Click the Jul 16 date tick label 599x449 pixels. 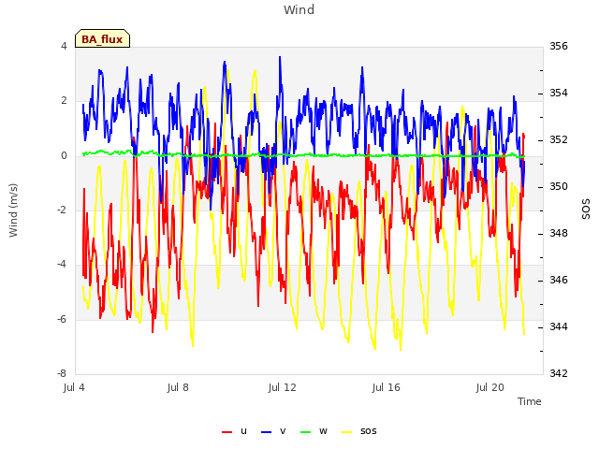click(x=386, y=387)
